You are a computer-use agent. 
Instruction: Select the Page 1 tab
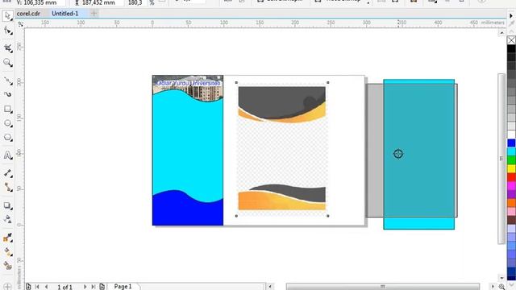point(123,287)
